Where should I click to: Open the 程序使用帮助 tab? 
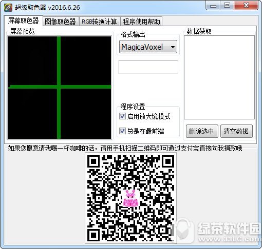[141, 22]
